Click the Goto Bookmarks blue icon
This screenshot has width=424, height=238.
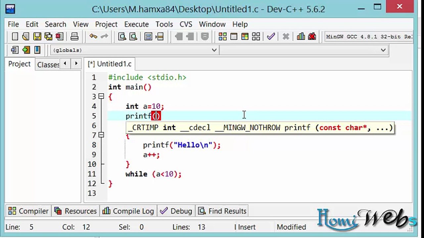pyautogui.click(x=37, y=50)
